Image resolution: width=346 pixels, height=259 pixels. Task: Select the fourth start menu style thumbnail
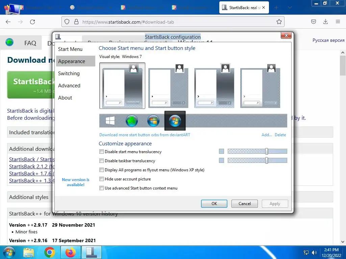[260, 86]
